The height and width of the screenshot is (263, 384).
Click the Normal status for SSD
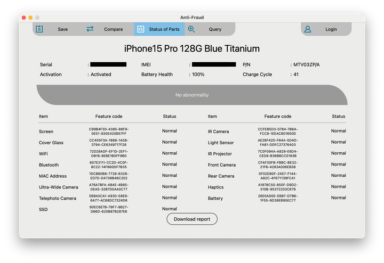point(170,209)
